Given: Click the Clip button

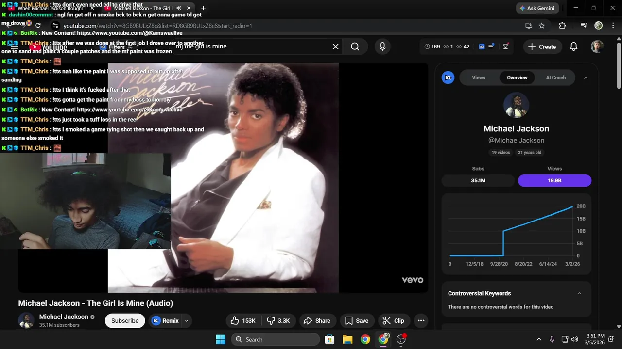Looking at the screenshot, I should [393, 320].
